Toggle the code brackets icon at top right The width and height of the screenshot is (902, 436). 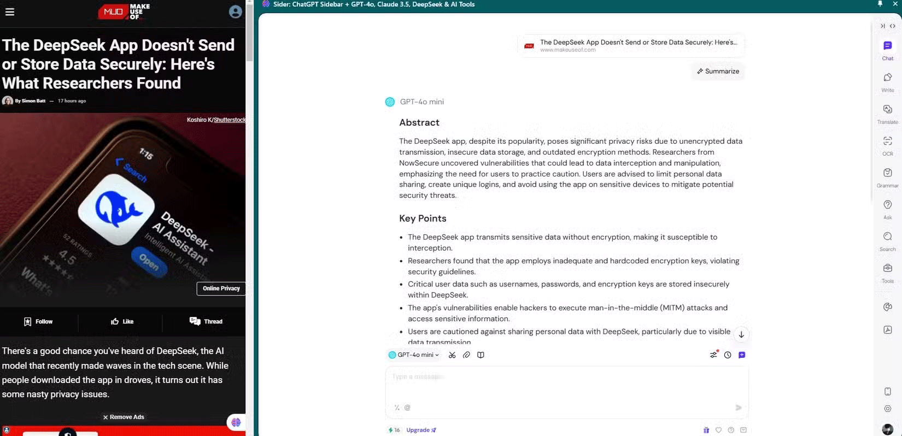(893, 26)
